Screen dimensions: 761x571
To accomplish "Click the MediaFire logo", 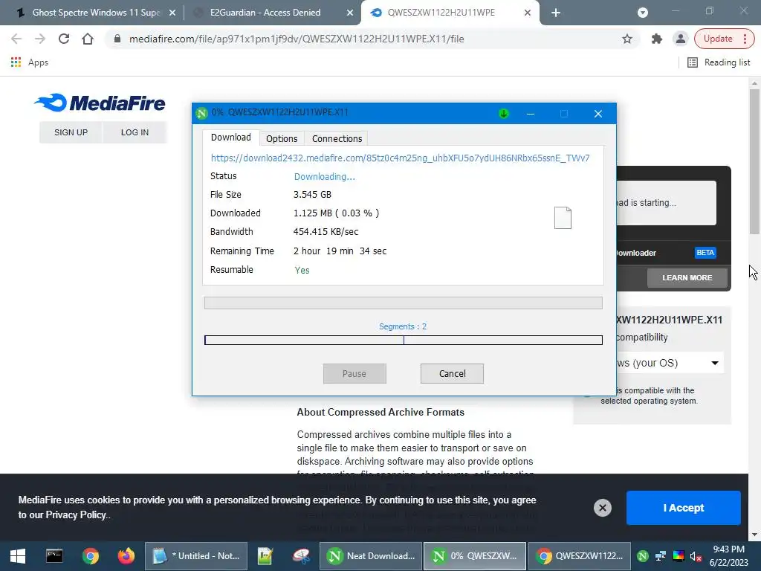I will (100, 103).
